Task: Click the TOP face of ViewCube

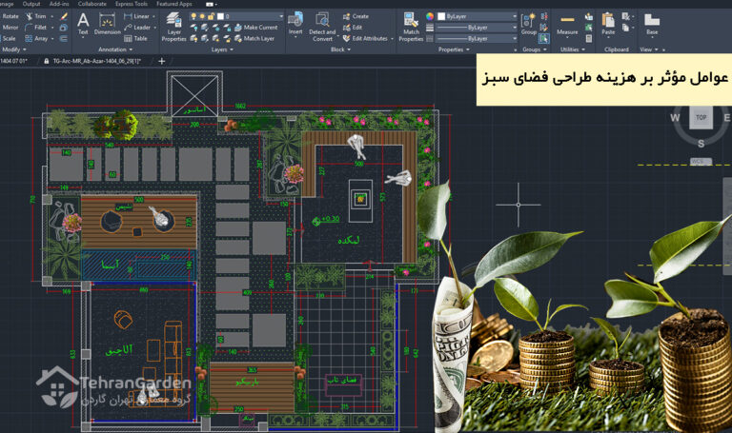Action: click(x=701, y=117)
